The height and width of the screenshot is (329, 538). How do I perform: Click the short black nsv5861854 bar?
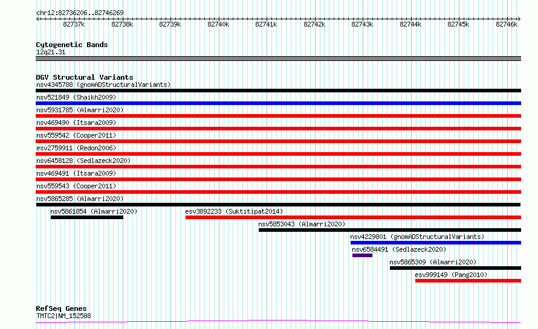click(87, 217)
